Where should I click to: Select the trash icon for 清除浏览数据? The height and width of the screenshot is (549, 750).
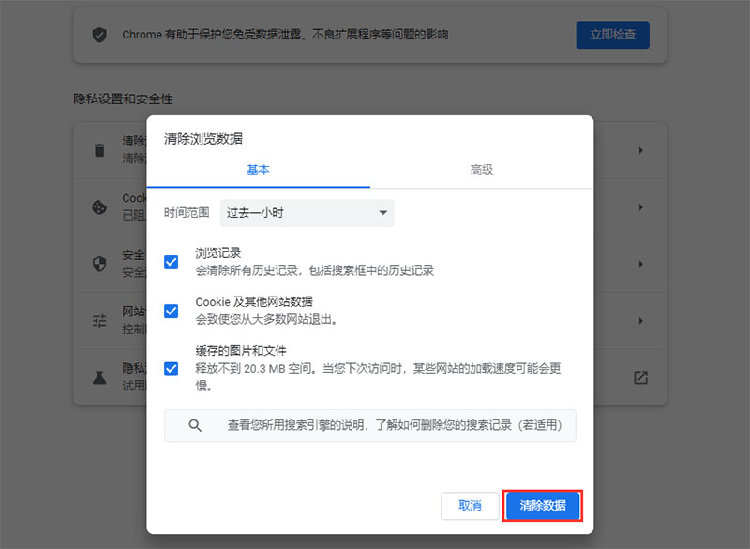pyautogui.click(x=100, y=150)
